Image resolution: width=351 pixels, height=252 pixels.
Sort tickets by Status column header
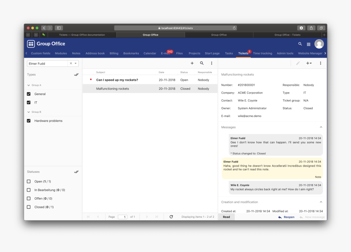[x=184, y=72]
